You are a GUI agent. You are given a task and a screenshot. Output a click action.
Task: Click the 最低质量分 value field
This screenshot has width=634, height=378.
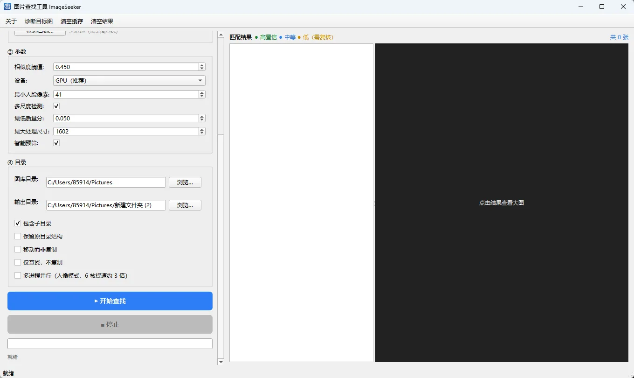click(x=126, y=118)
